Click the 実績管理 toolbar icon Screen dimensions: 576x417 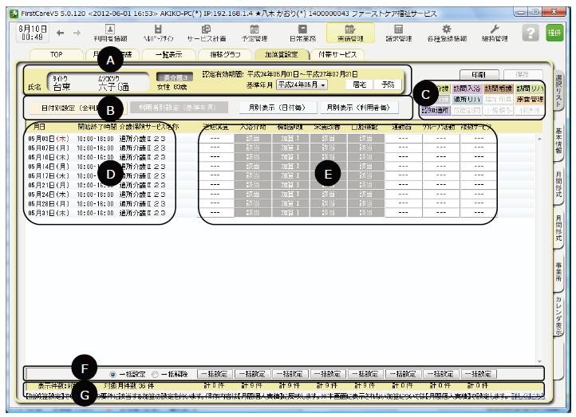[x=349, y=30]
